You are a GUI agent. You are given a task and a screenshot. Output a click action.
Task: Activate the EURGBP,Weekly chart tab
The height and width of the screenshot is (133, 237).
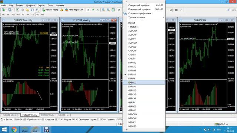(30, 115)
